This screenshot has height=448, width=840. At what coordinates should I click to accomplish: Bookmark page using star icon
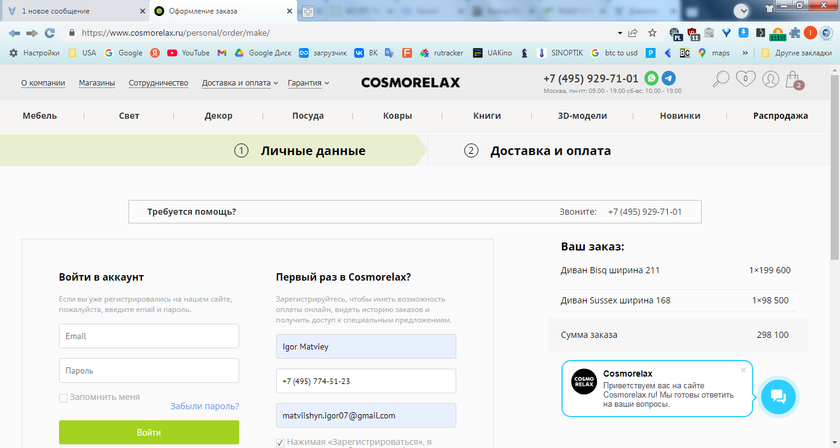tap(652, 33)
